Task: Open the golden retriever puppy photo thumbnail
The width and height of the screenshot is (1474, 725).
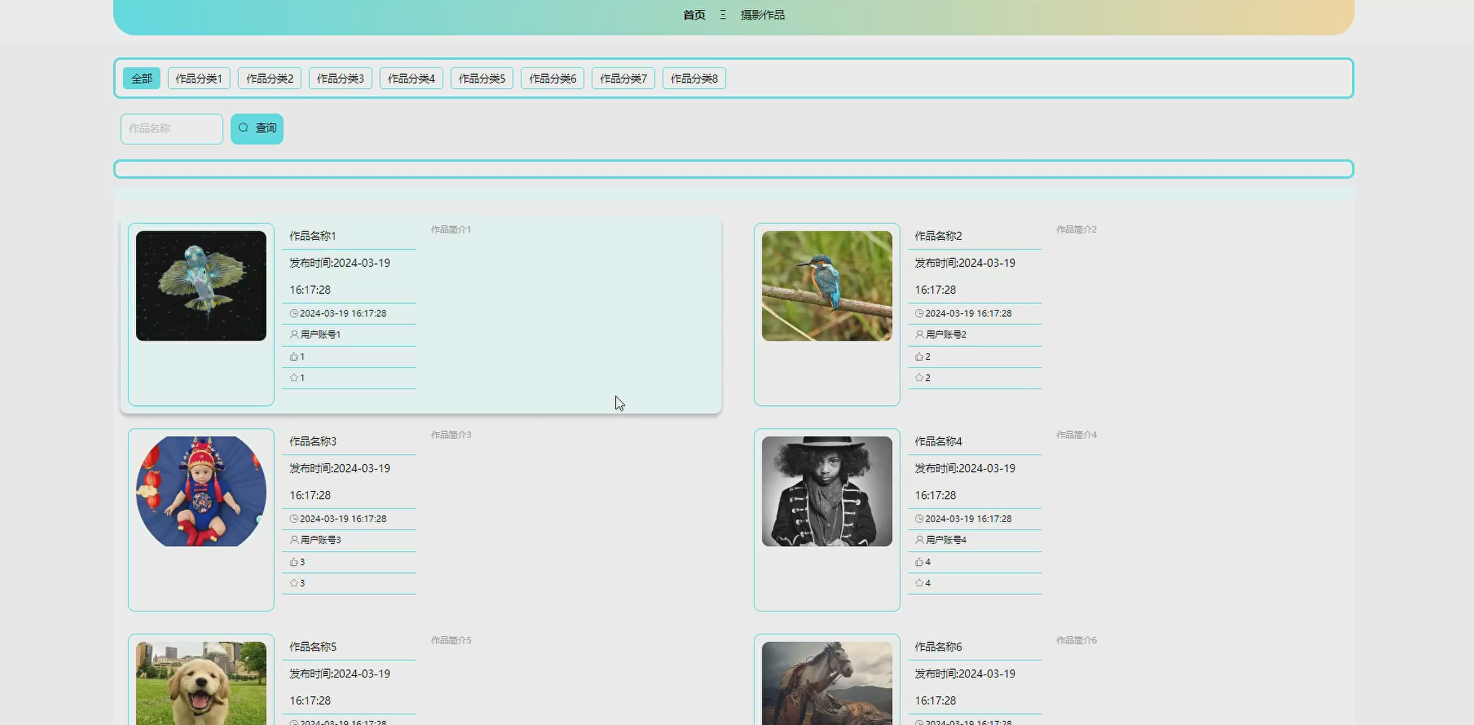Action: [x=201, y=683]
